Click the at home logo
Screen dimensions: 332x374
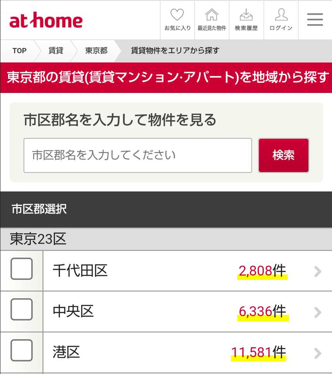(x=46, y=20)
